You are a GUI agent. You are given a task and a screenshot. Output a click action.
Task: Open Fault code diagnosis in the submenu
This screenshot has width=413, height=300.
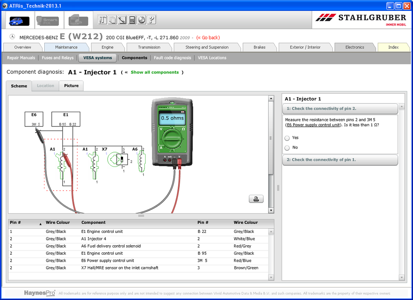(173, 58)
